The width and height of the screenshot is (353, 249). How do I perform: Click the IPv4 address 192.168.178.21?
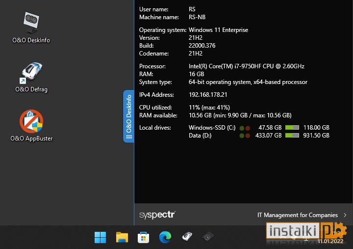[208, 94]
